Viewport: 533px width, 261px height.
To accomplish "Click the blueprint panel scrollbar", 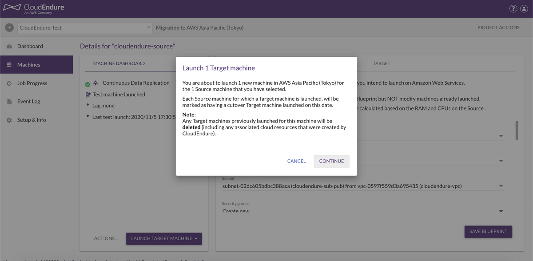I will pos(517,130).
